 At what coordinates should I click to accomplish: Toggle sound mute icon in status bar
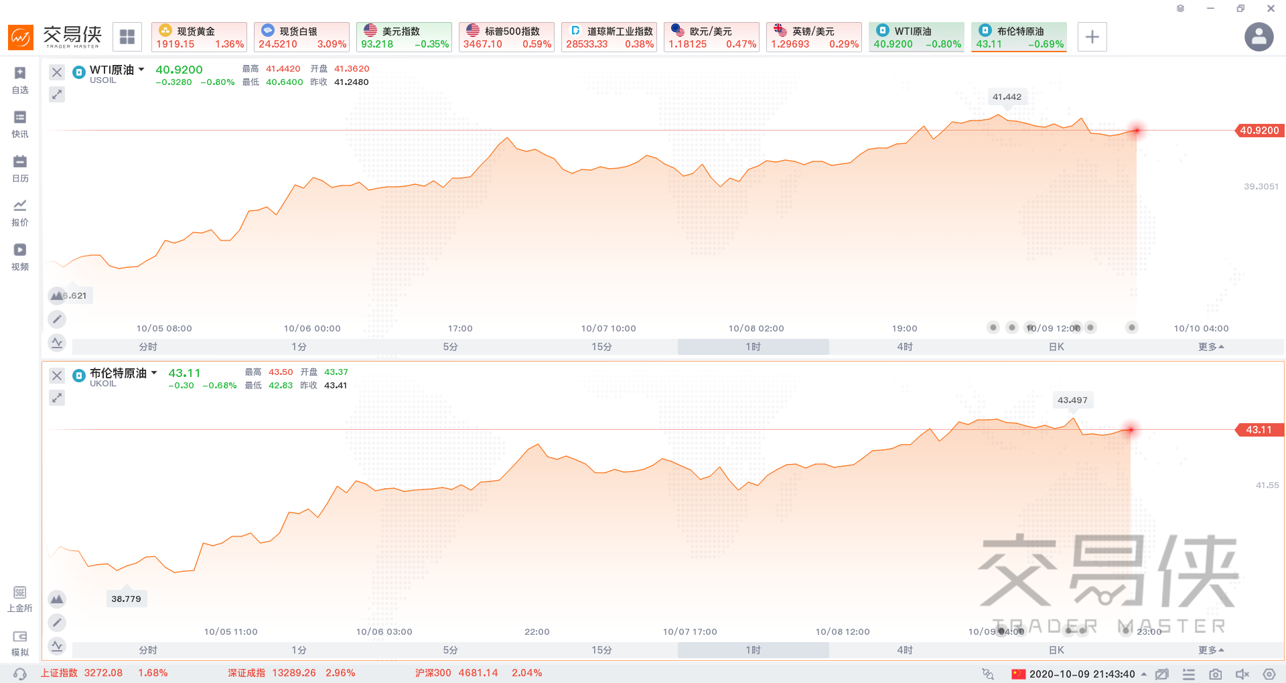click(1242, 674)
